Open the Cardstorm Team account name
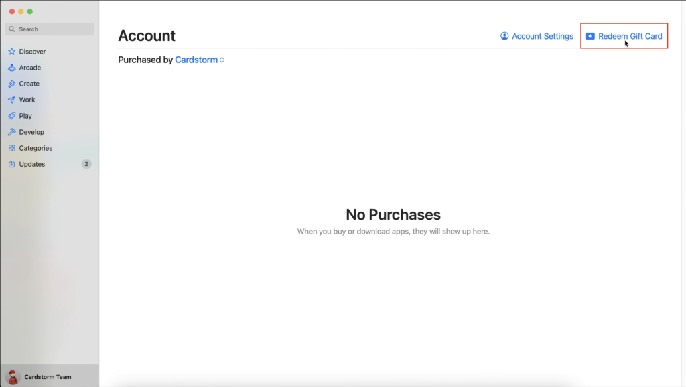Image resolution: width=686 pixels, height=387 pixels. pyautogui.click(x=48, y=377)
